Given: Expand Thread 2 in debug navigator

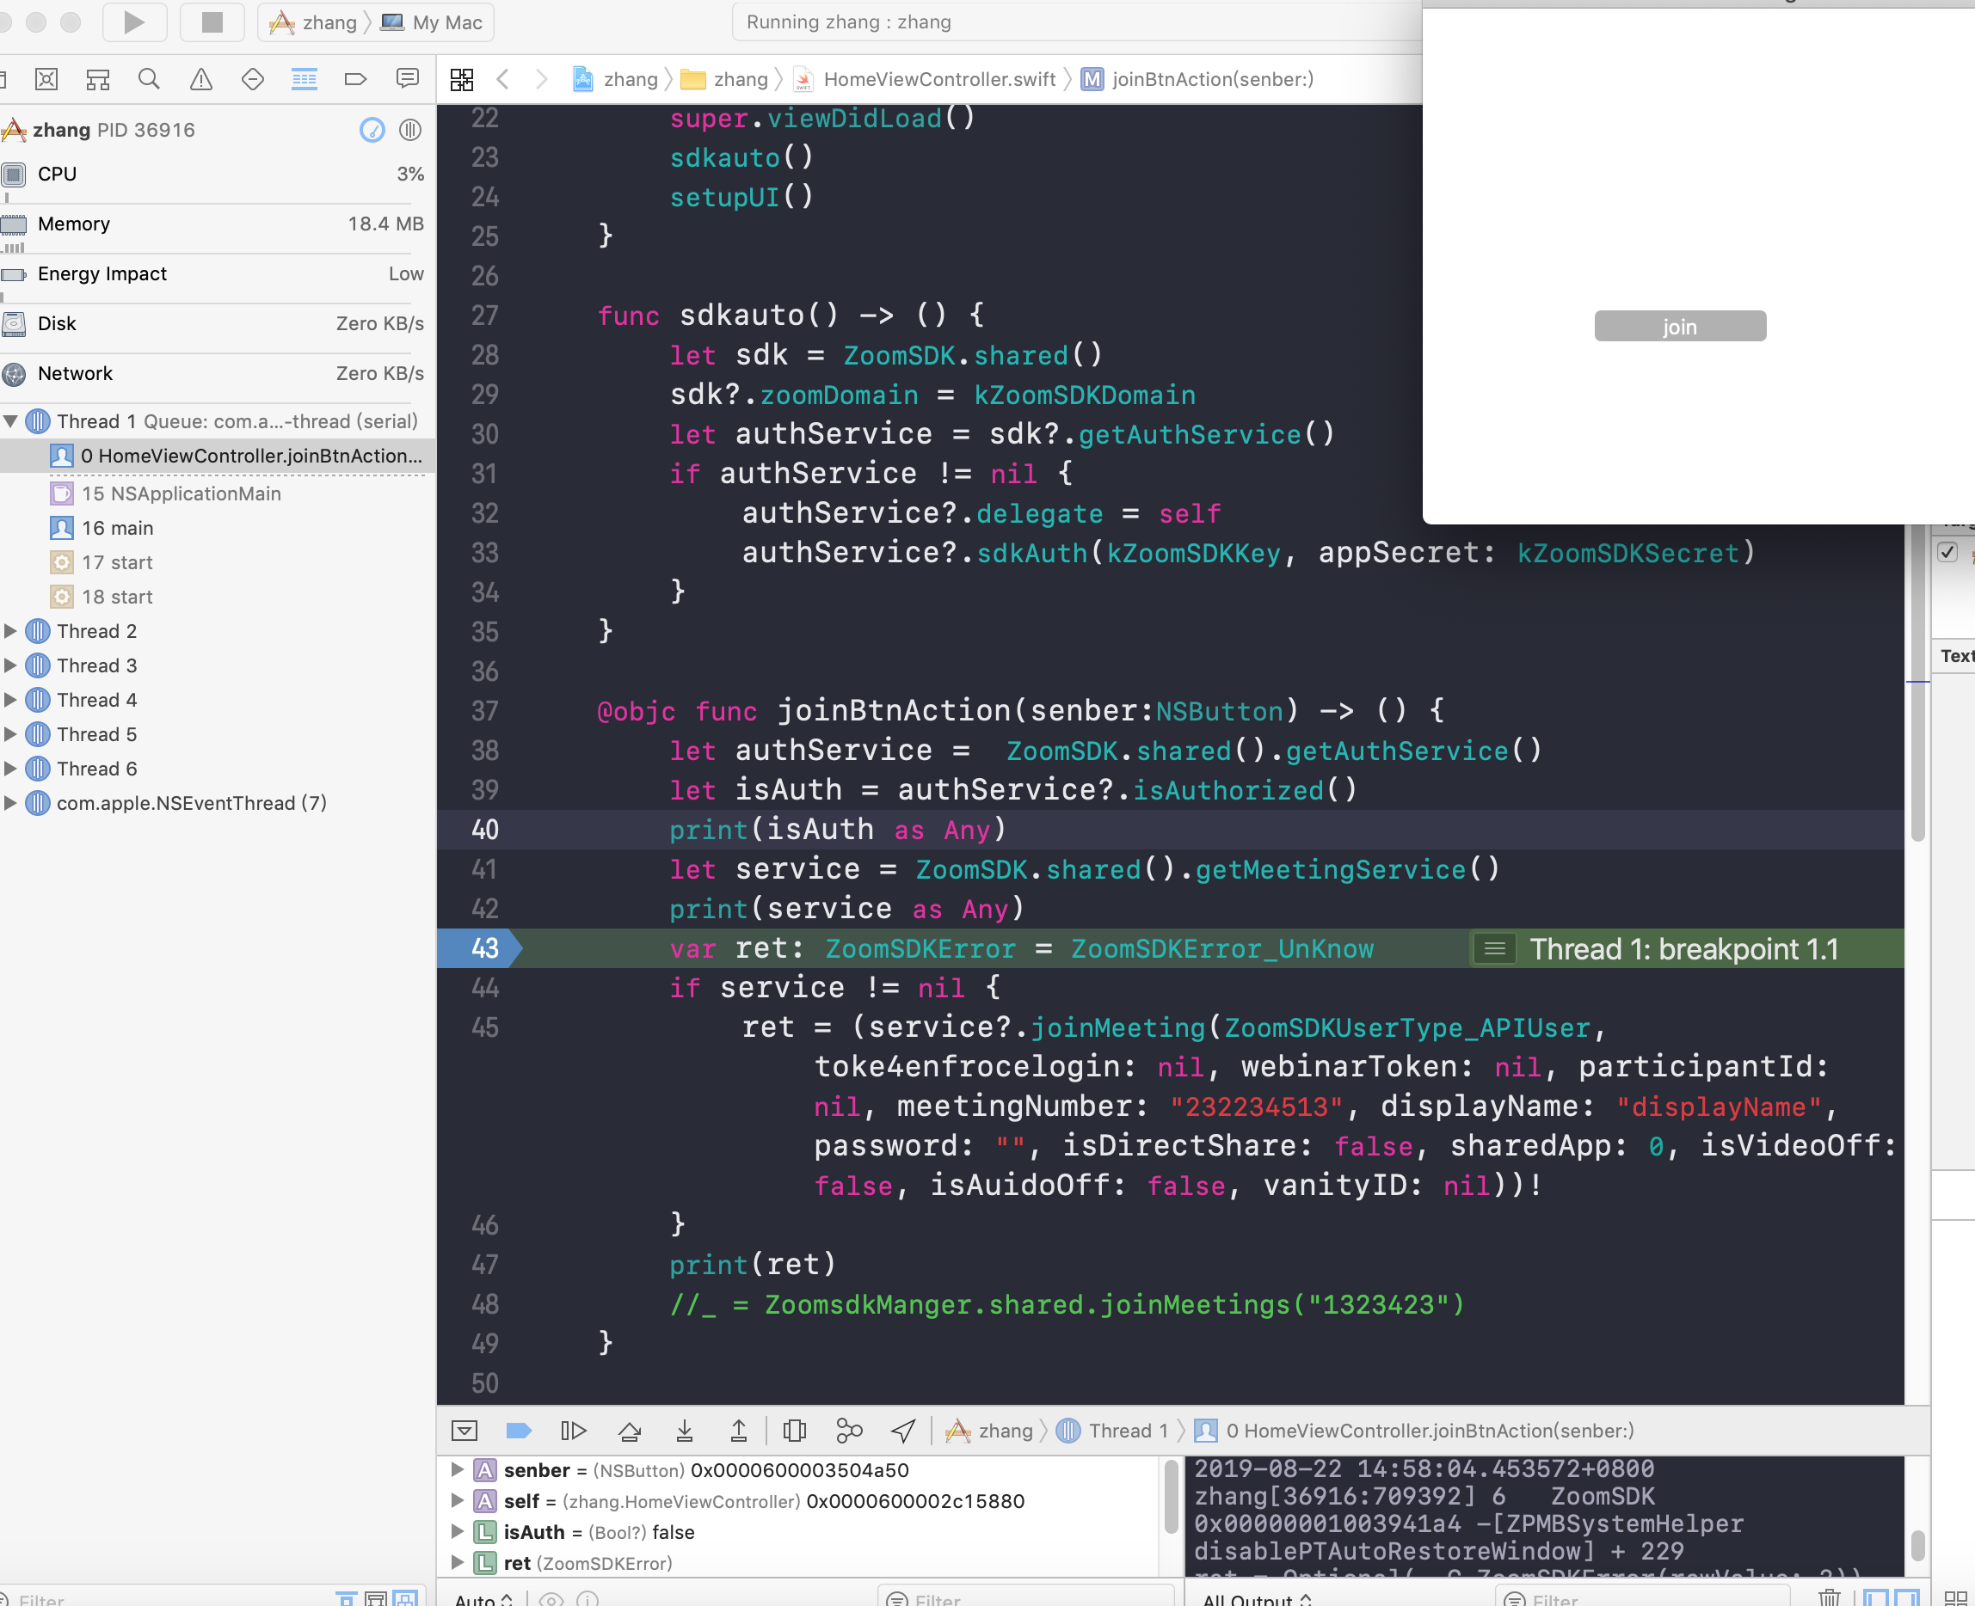Looking at the screenshot, I should pyautogui.click(x=11, y=631).
